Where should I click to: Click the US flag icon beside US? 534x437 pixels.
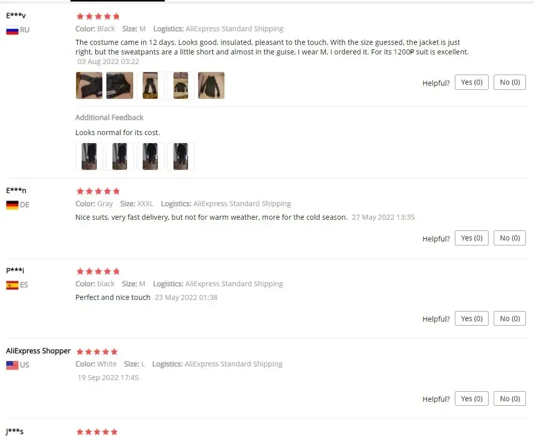click(12, 365)
